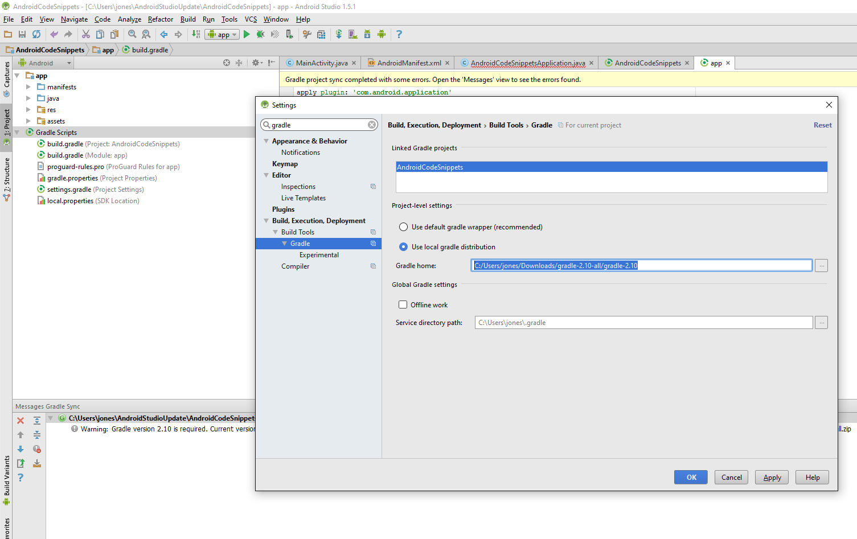Click the Service directory path field
This screenshot has width=857, height=539.
tap(643, 322)
